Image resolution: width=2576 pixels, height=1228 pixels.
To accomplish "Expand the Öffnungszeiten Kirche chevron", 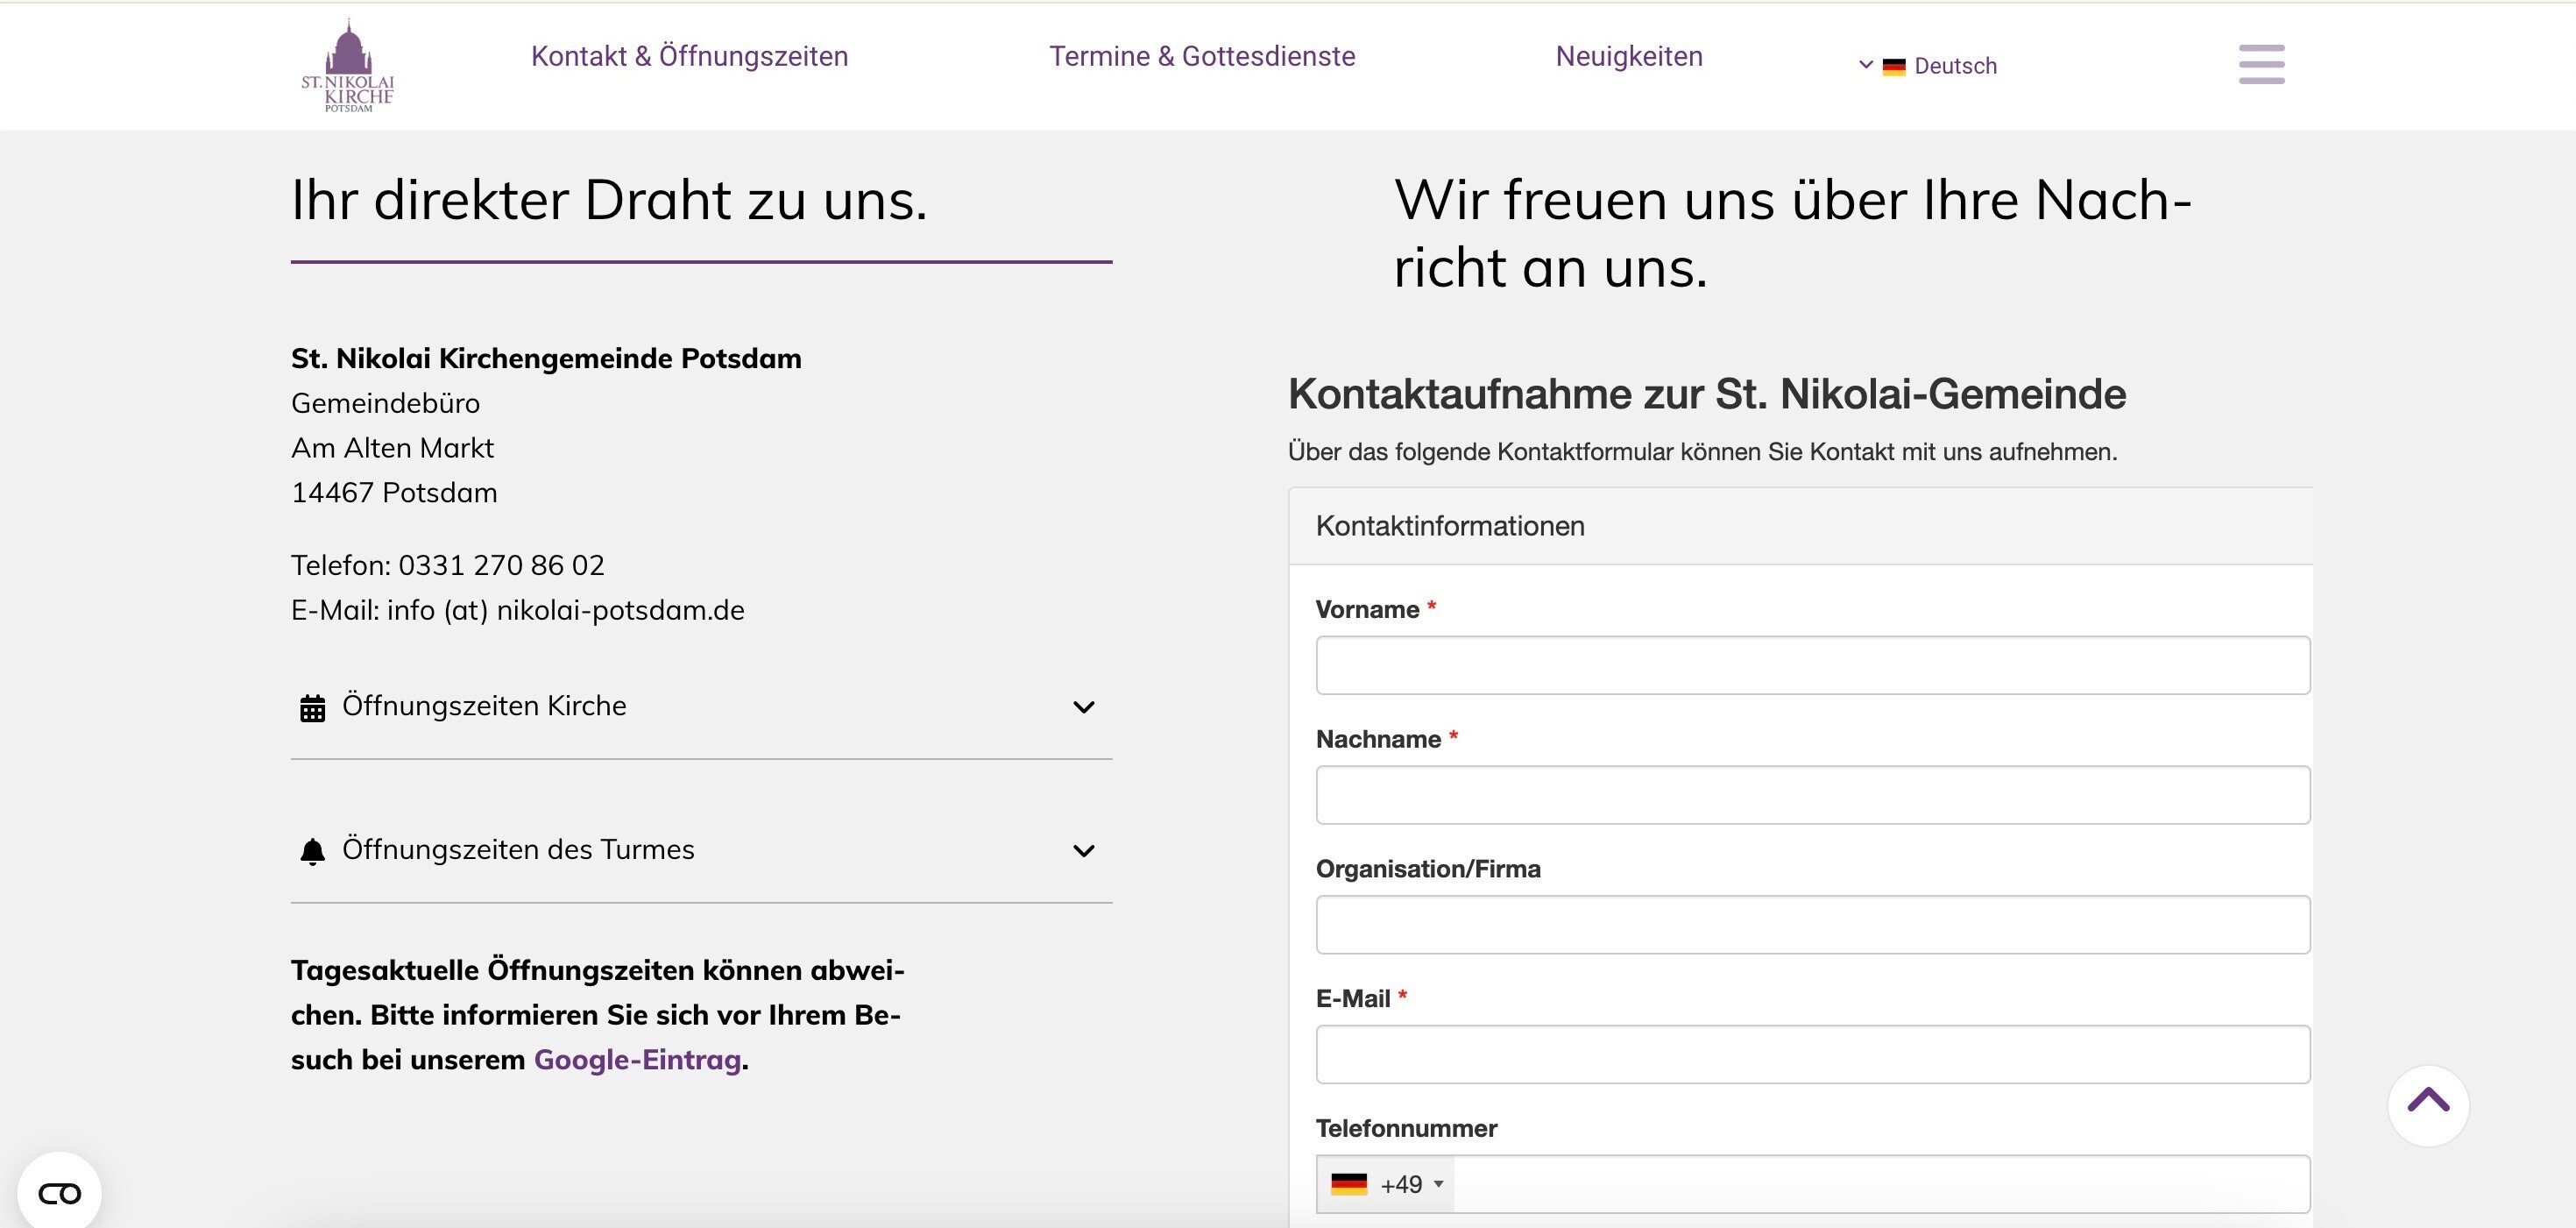I will (x=1083, y=707).
